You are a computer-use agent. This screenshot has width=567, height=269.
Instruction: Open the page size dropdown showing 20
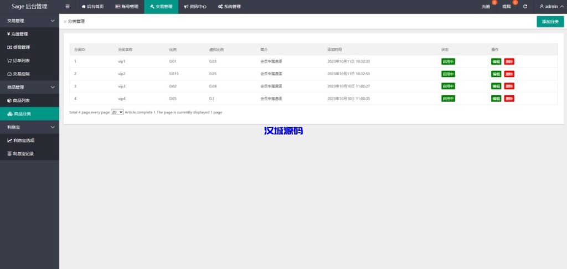117,112
